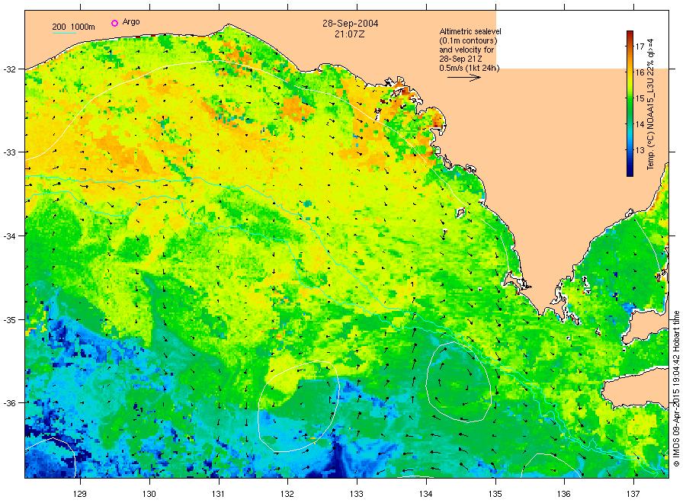
Task: Click the '134' longitude label
Action: click(425, 495)
